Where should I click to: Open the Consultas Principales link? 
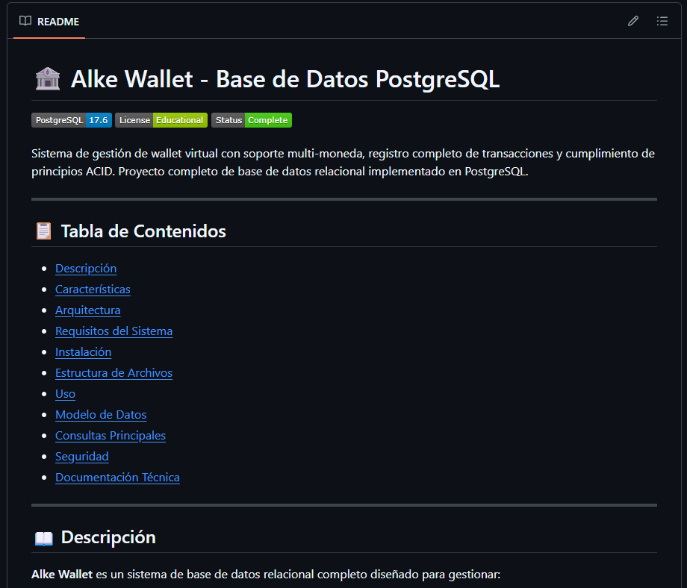tap(110, 435)
